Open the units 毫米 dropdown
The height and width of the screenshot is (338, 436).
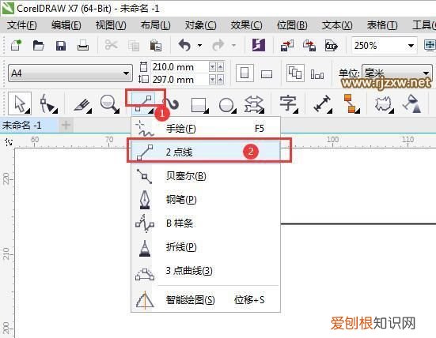426,73
